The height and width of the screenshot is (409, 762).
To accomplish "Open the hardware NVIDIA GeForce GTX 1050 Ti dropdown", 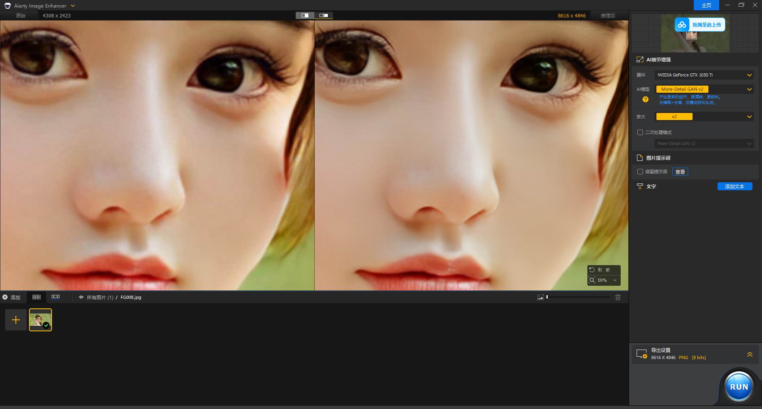I will coord(704,75).
